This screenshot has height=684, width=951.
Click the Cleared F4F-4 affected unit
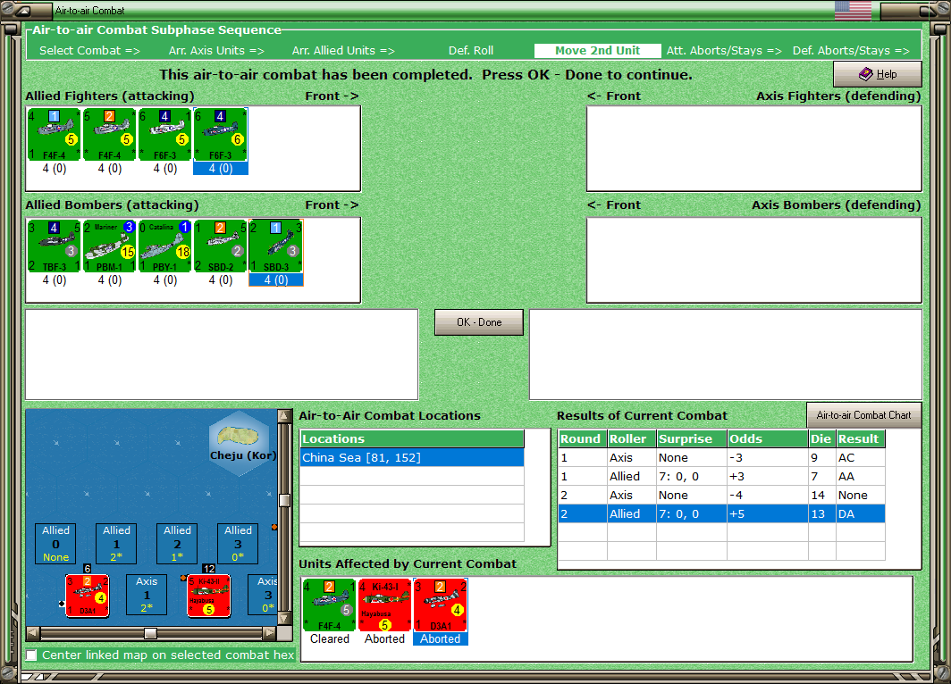click(329, 605)
